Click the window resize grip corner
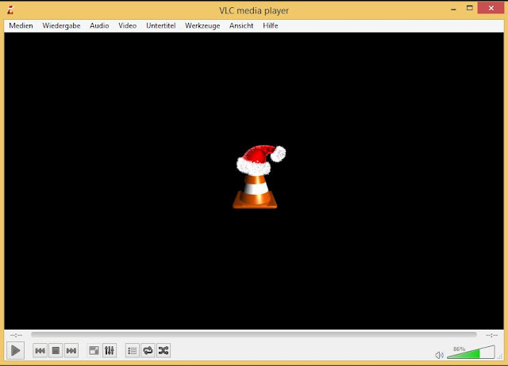Viewport: 508px width, 366px height. [500, 356]
